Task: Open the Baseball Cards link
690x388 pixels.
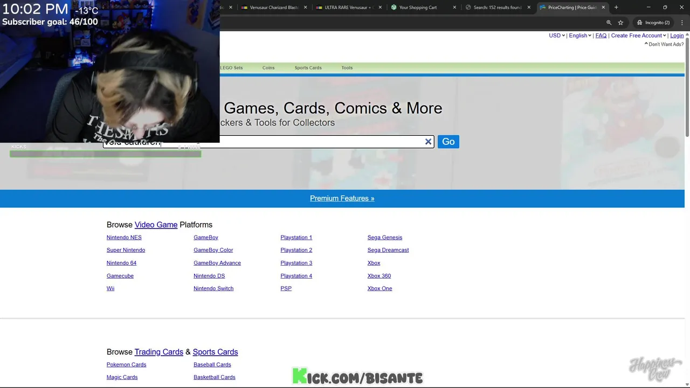Action: pyautogui.click(x=212, y=365)
